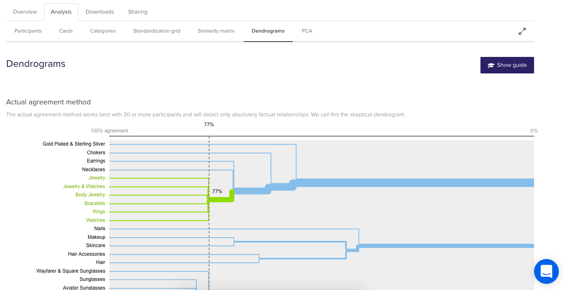Select 'Gold Plated & Sterling Silver' card label
Image resolution: width=565 pixels, height=290 pixels.
point(74,144)
